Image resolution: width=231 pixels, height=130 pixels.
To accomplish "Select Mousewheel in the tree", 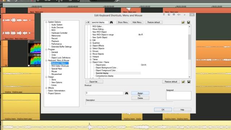I will click(57, 74).
